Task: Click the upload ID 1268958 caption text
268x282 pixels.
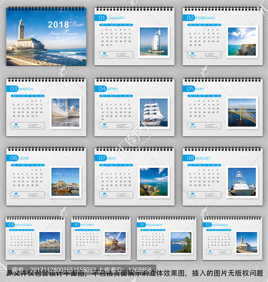Action: coord(125,269)
